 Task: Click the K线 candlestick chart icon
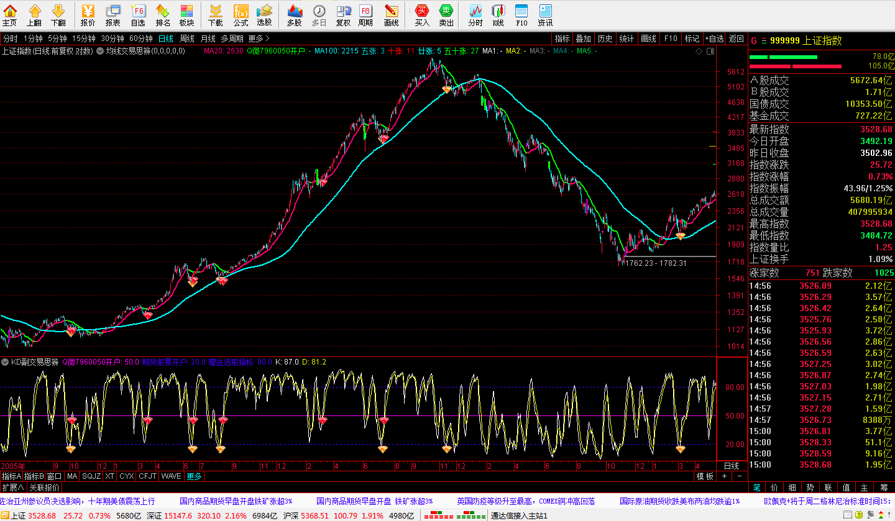(498, 15)
